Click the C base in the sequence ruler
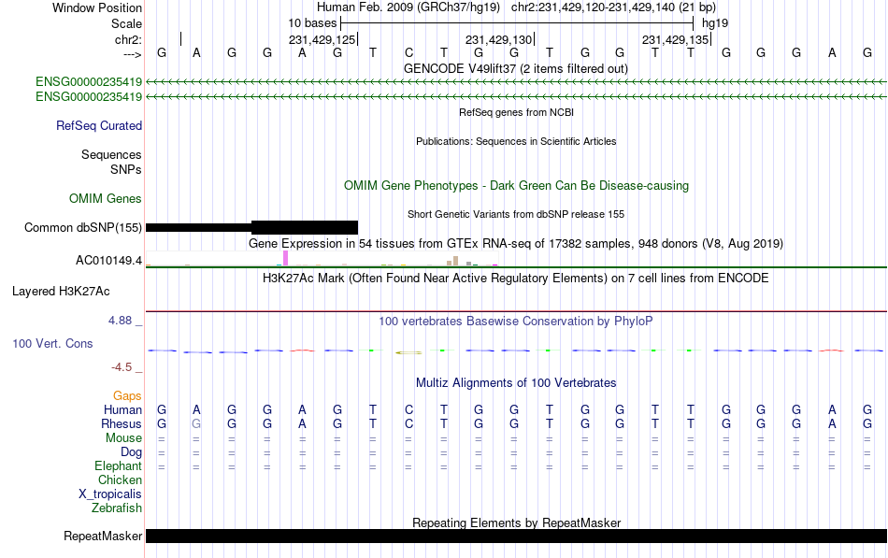 pos(408,53)
